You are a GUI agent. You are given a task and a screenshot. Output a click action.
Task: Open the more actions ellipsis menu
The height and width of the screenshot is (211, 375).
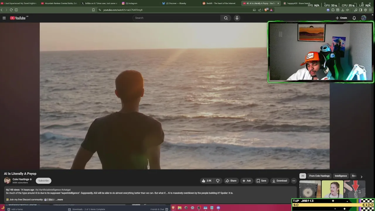pos(294,181)
